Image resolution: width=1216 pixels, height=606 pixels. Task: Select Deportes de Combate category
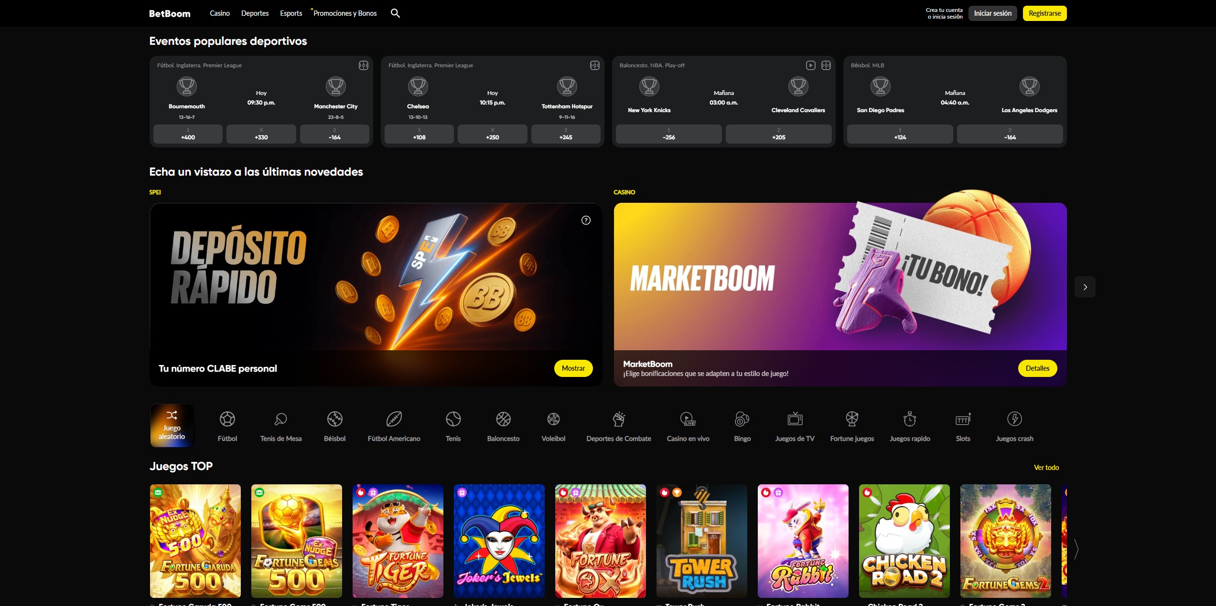coord(619,426)
